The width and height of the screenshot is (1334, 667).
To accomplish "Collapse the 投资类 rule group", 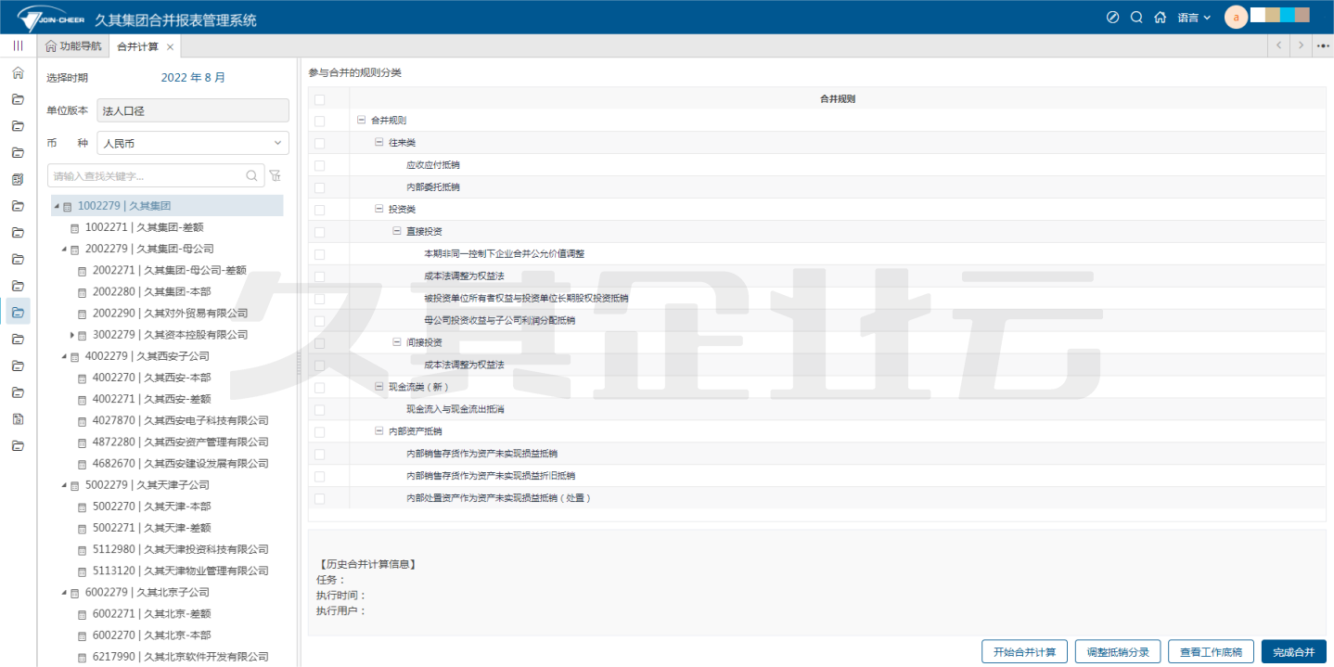I will click(378, 210).
